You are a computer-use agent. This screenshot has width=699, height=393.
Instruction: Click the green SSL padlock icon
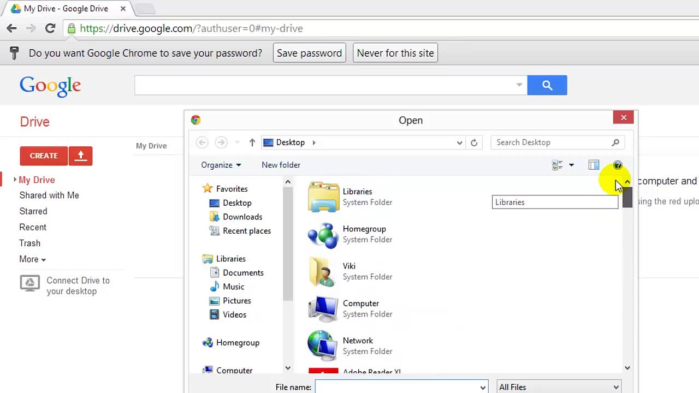tap(72, 28)
